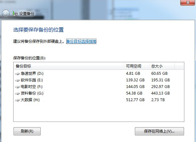
Task: Click the 设置备份 window title text
Action: [26, 14]
